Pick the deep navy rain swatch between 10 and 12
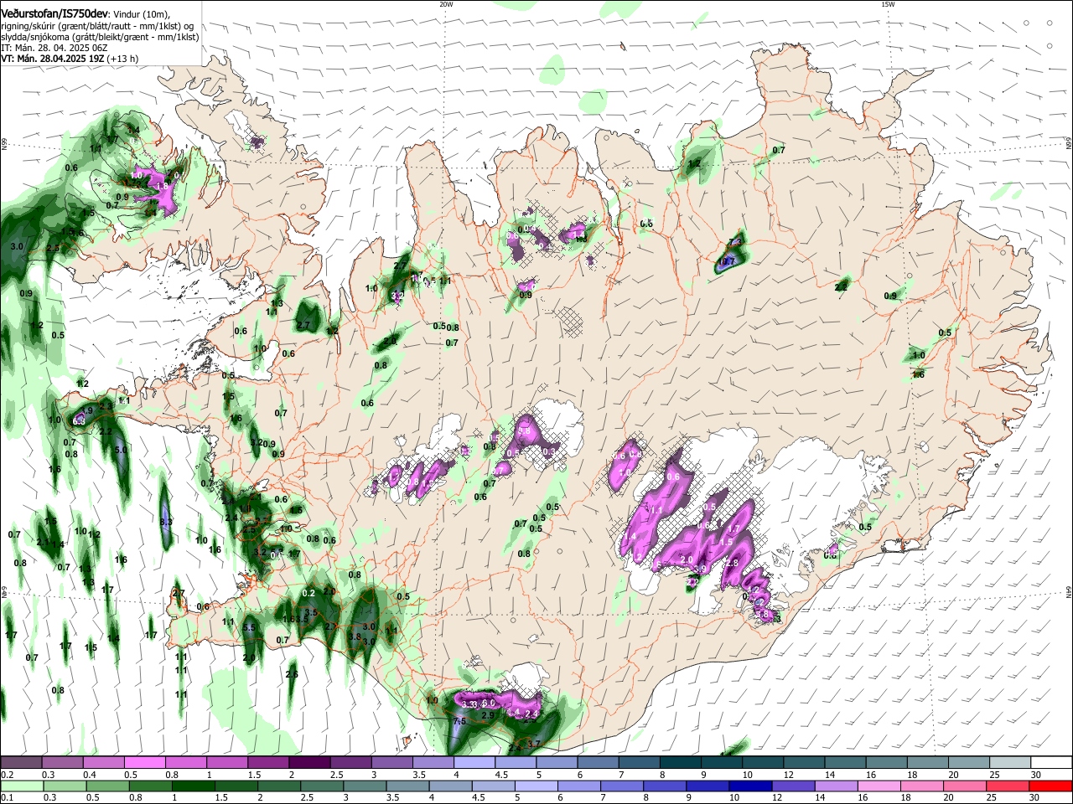Viewport: 1073px width, 804px height. tap(752, 786)
